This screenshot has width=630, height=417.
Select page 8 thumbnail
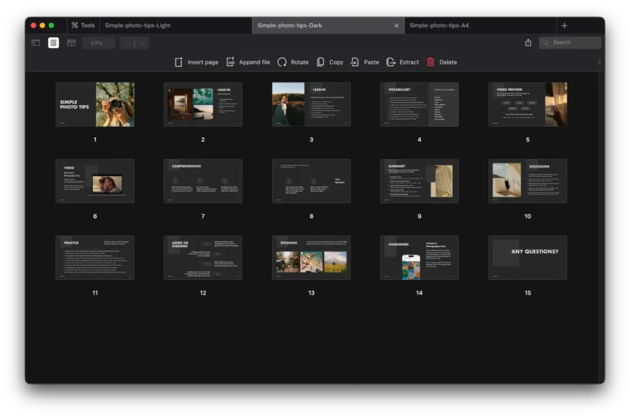tap(311, 181)
